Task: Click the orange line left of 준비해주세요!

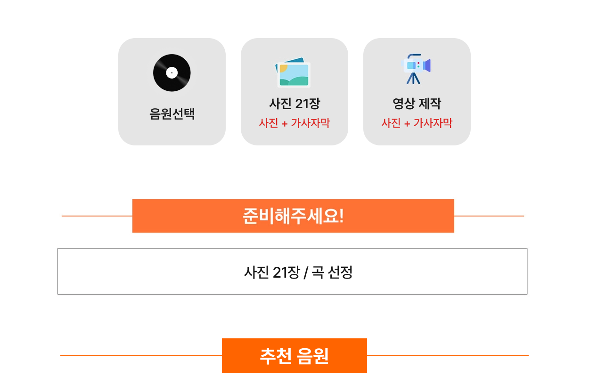Action: point(97,216)
